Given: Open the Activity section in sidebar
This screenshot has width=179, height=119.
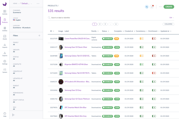Looking at the screenshot, I should (x=5, y=12).
